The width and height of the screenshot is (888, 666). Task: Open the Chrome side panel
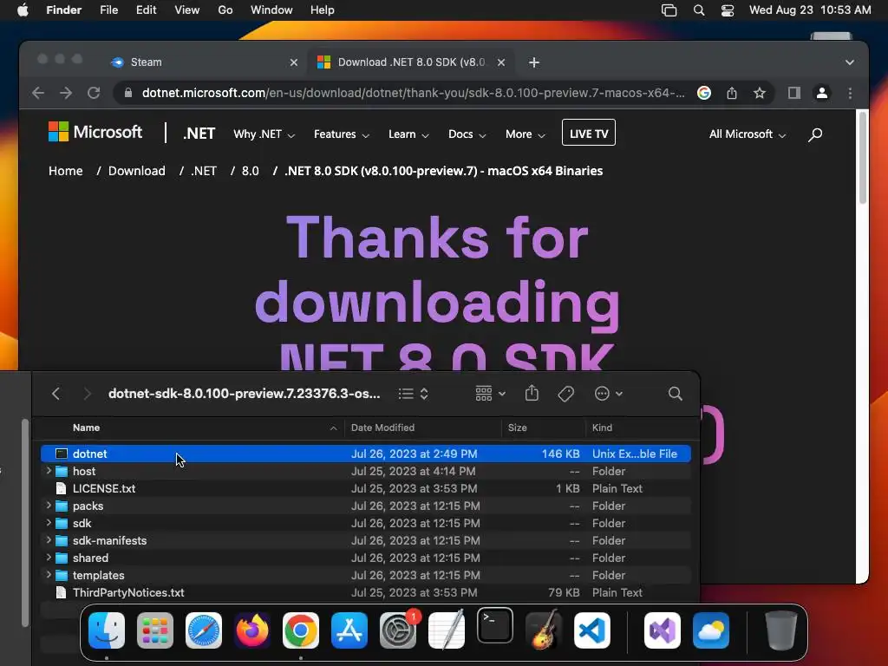tap(794, 93)
